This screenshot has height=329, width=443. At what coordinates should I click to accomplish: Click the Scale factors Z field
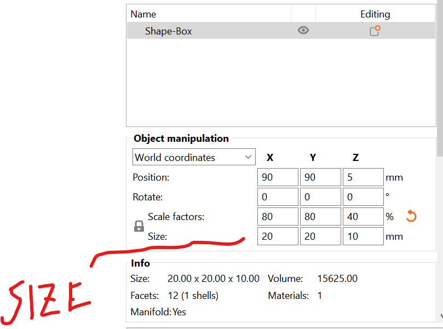(x=363, y=217)
